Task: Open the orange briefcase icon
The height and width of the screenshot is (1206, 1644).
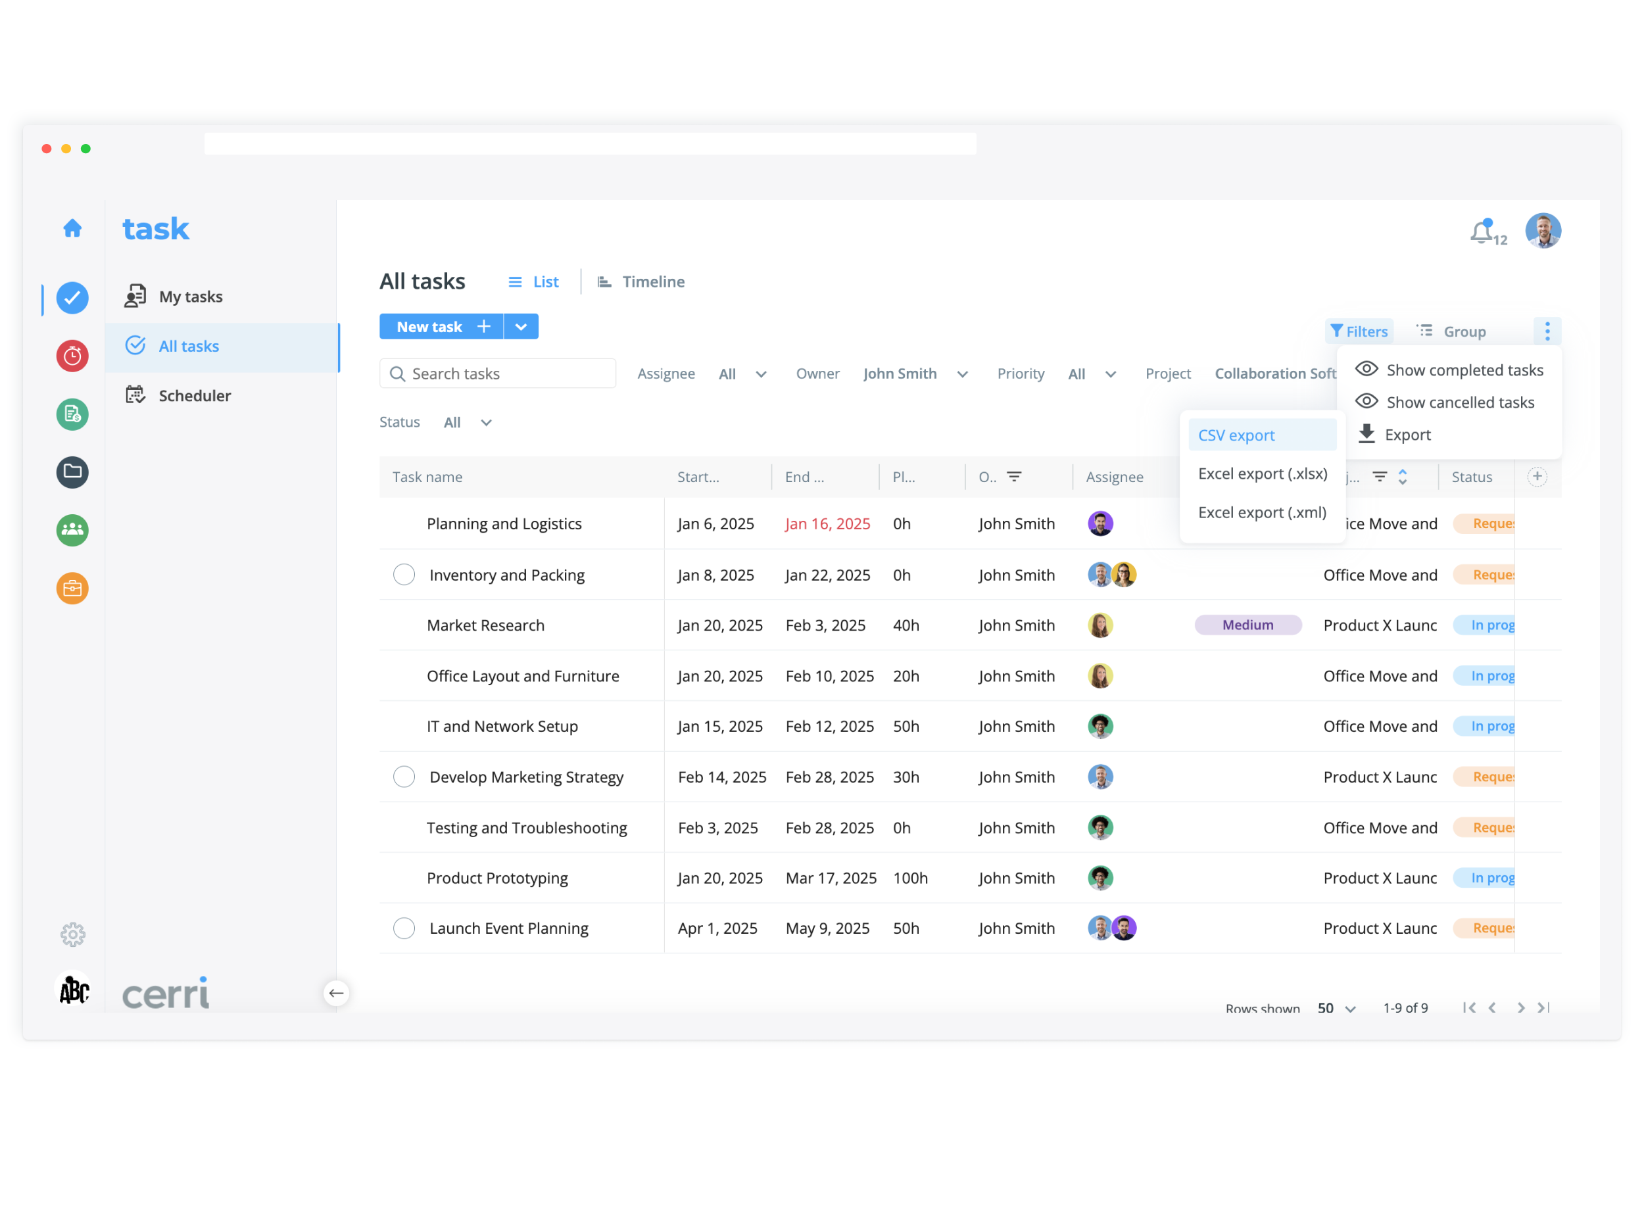Action: click(x=72, y=589)
